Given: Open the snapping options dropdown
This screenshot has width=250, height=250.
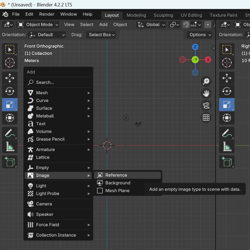Looking at the screenshot, I should tap(196, 25).
